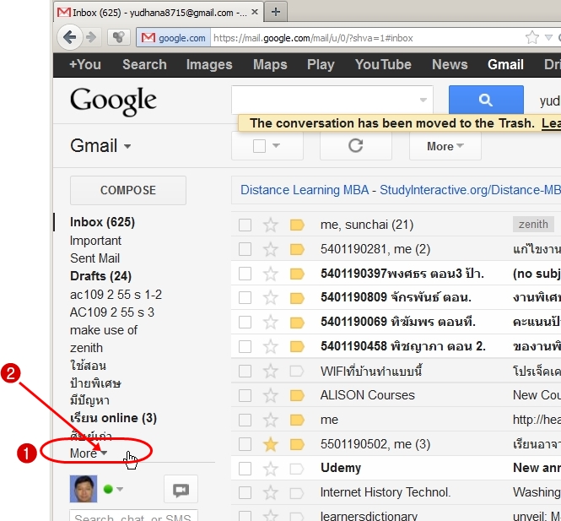Unstar the 5501190502, me (3) conversation
This screenshot has height=521, width=561.
pos(271,444)
